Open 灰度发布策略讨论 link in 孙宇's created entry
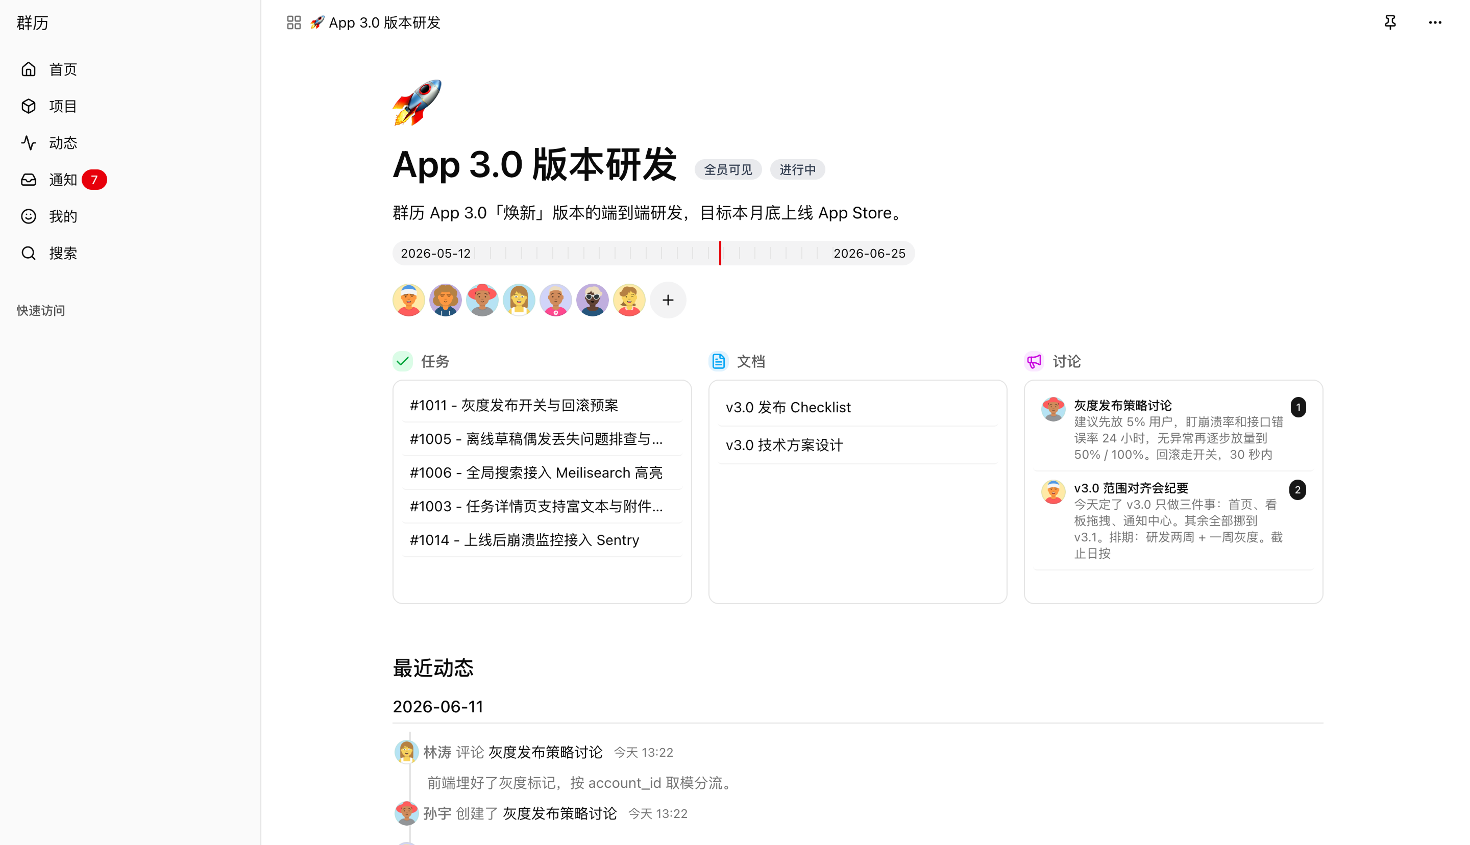 tap(559, 814)
